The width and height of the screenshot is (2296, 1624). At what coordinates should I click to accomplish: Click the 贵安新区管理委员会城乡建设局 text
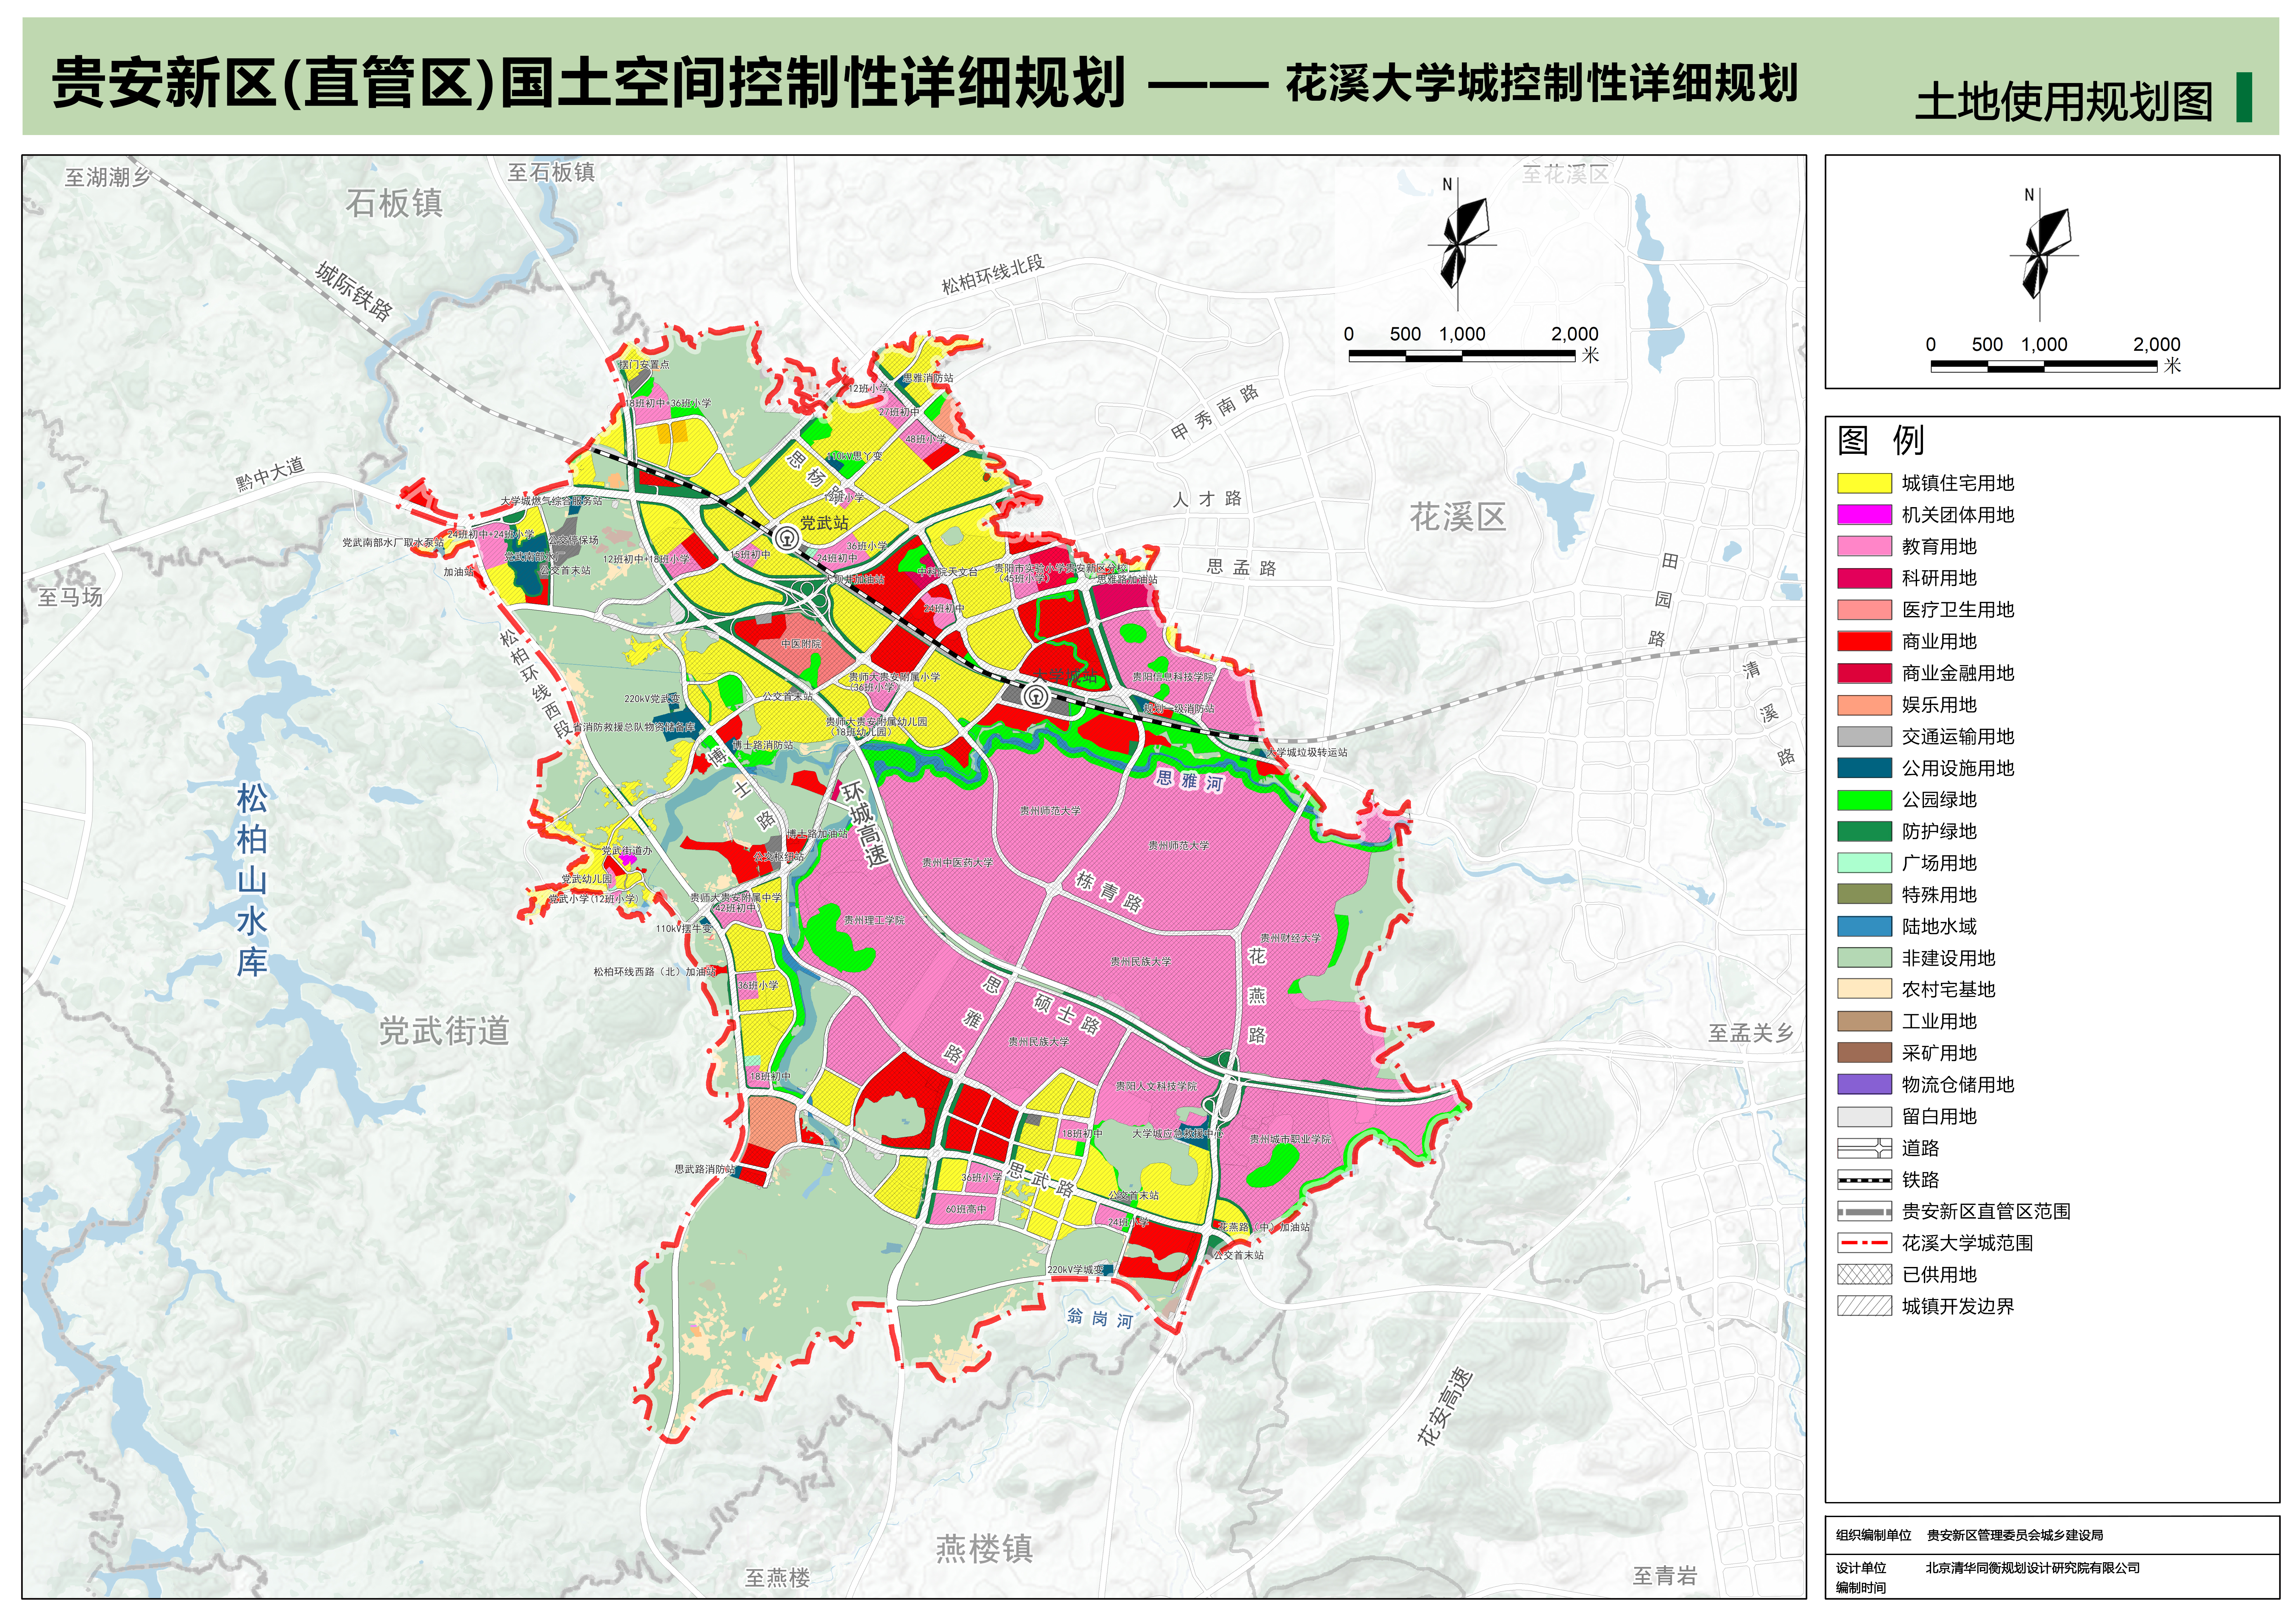tap(2015, 1535)
